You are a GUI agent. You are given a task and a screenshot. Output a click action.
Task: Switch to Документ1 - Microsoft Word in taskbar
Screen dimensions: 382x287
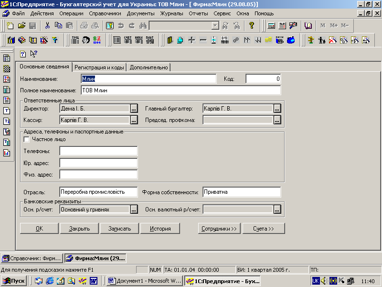pyautogui.click(x=145, y=281)
